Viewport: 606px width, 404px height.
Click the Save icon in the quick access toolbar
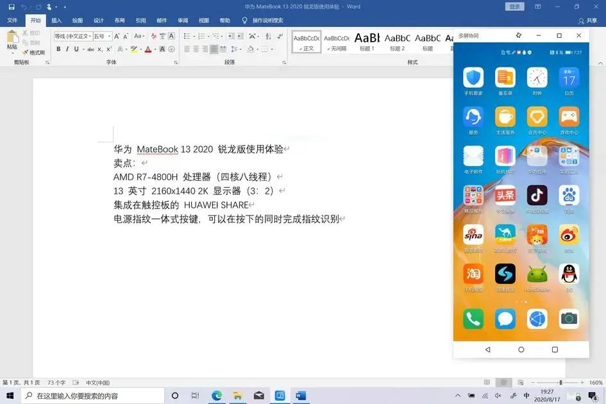12,7
